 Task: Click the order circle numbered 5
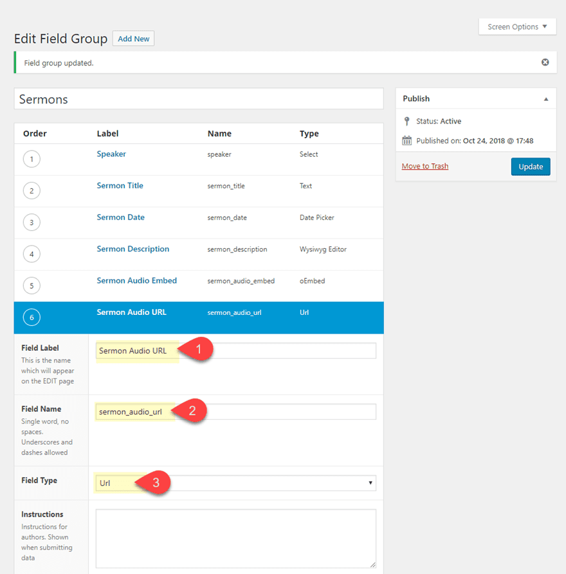point(32,285)
